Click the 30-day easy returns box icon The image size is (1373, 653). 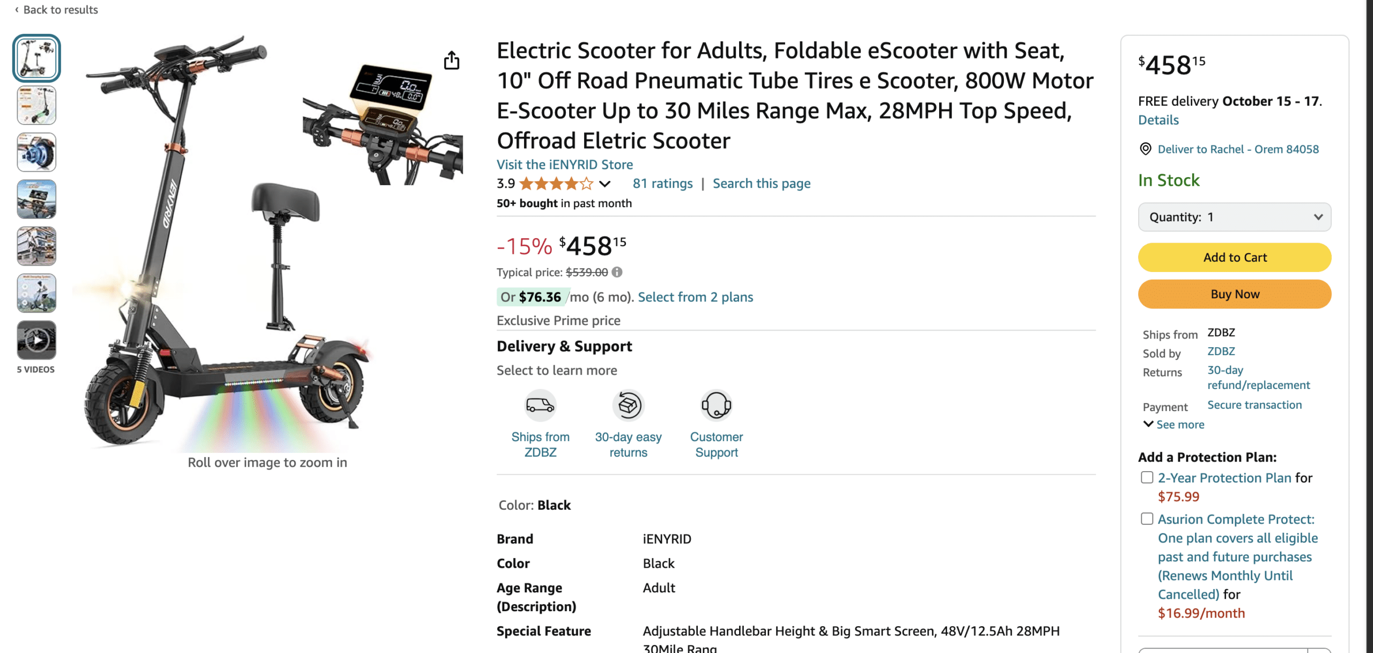click(629, 406)
